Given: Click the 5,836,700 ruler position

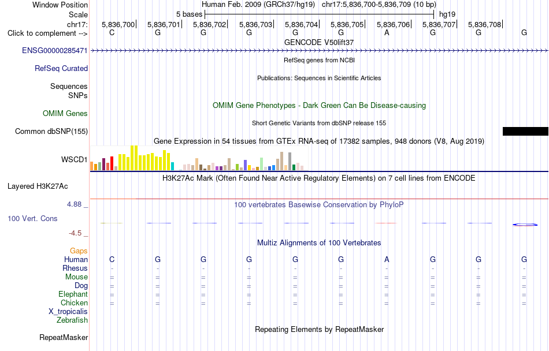Looking at the screenshot, I should pyautogui.click(x=118, y=24).
